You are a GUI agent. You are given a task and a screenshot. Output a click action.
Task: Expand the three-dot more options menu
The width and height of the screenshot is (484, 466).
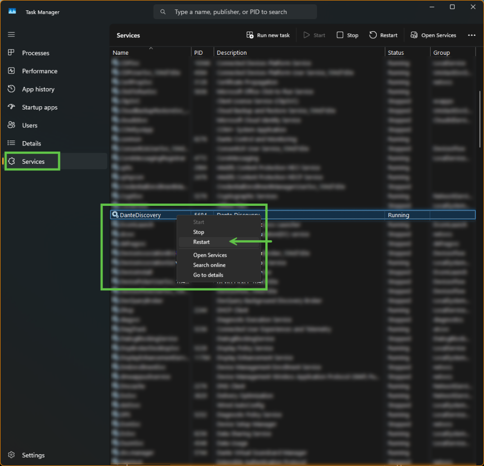(x=471, y=35)
